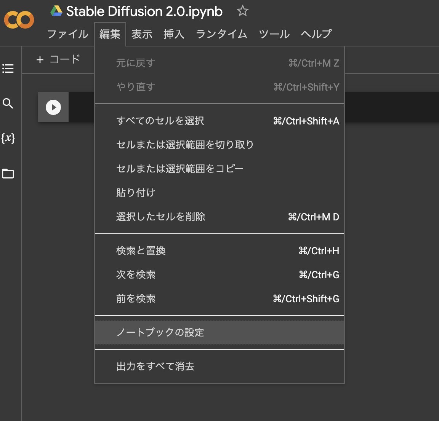439x421 pixels.
Task: Open the ヘルプ menu
Action: [x=316, y=34]
